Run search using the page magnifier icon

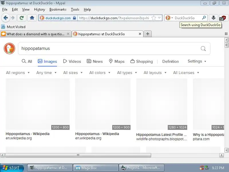(203, 48)
